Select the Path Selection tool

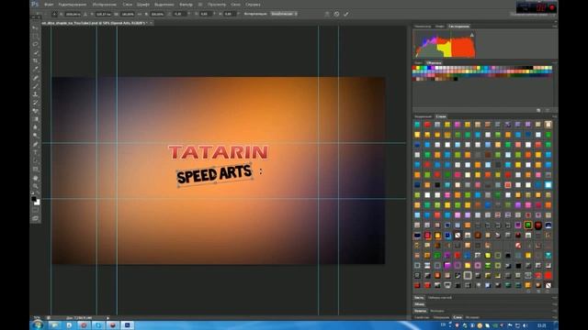pyautogui.click(x=35, y=161)
